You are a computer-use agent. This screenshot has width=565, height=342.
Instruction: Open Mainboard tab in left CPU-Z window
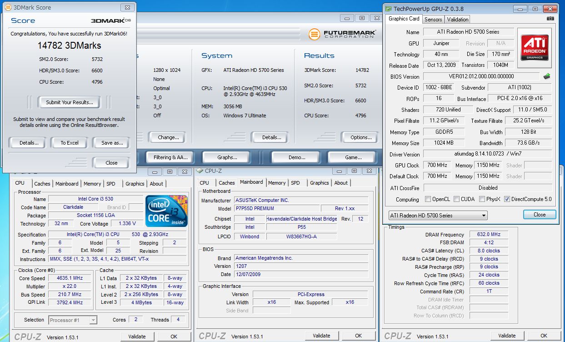coord(67,184)
